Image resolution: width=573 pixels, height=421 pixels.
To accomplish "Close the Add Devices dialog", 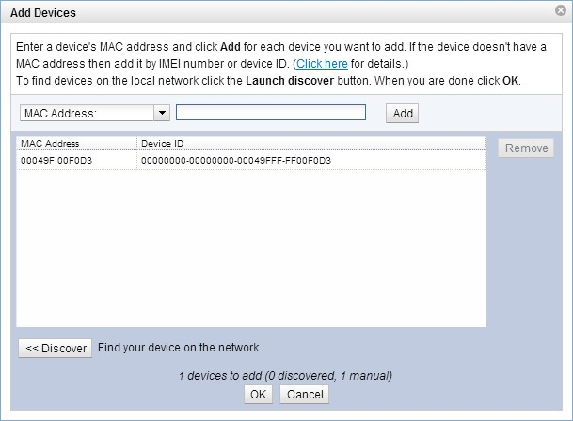I will coord(560,12).
